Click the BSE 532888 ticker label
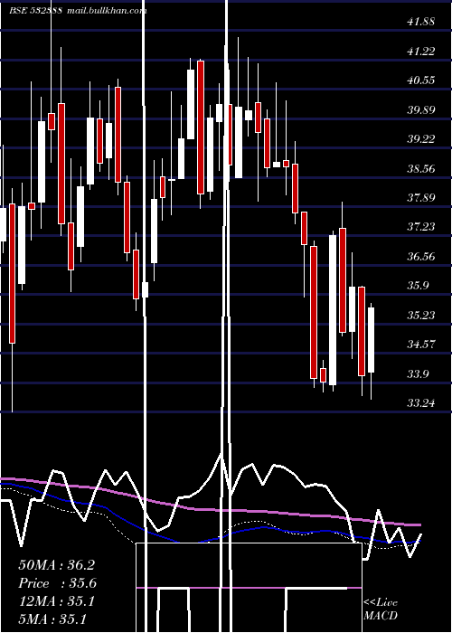This screenshot has width=452, height=633. pos(36,11)
